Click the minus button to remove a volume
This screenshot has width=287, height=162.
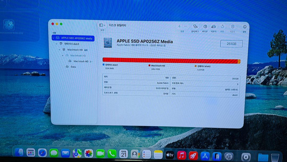(x=185, y=27)
